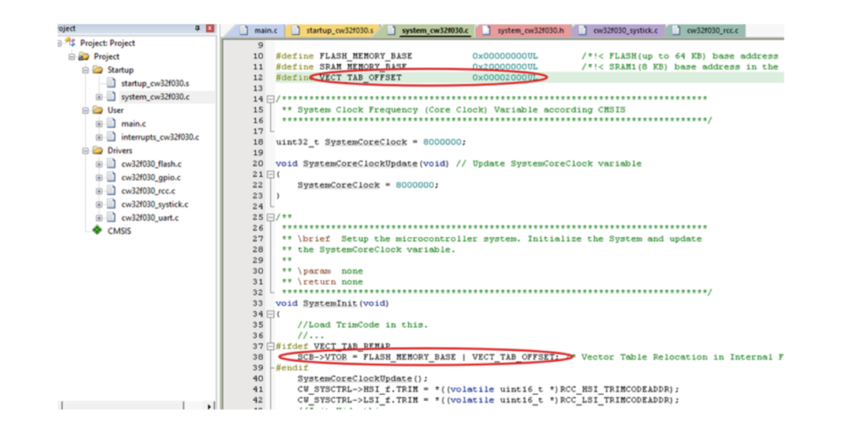Click the Project target folder icon
The width and height of the screenshot is (853, 429).
(84, 56)
